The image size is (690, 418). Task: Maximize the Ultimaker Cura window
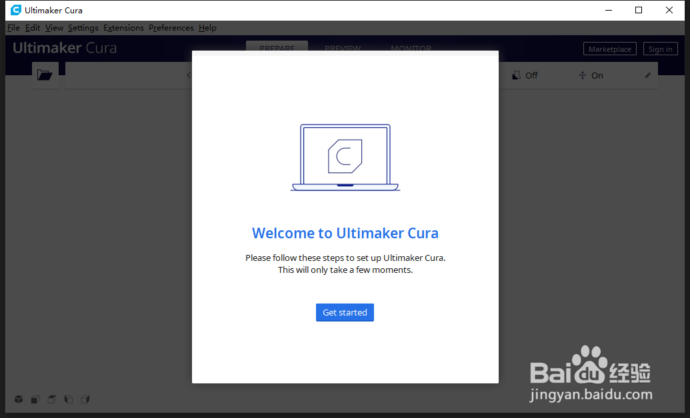[x=639, y=10]
